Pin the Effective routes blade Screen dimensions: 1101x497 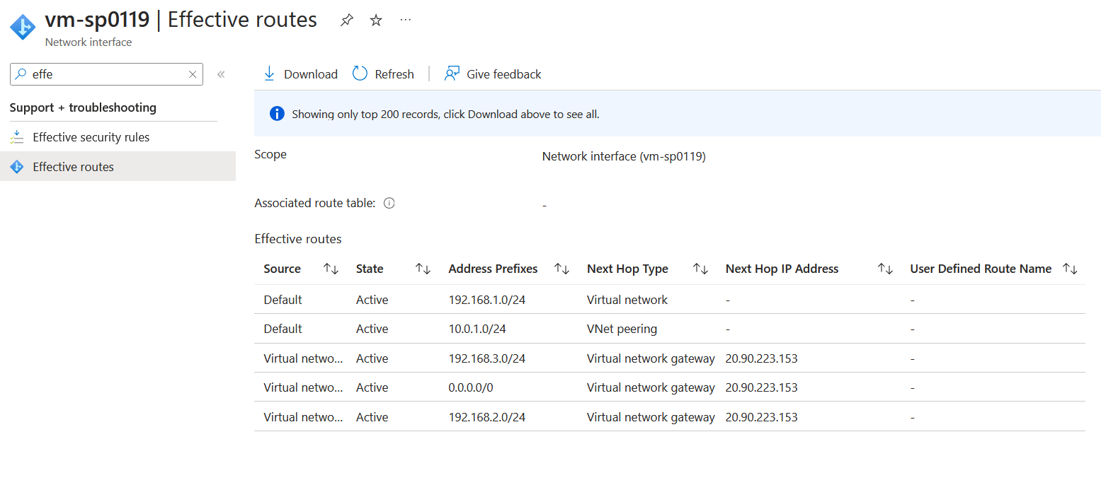pyautogui.click(x=346, y=21)
